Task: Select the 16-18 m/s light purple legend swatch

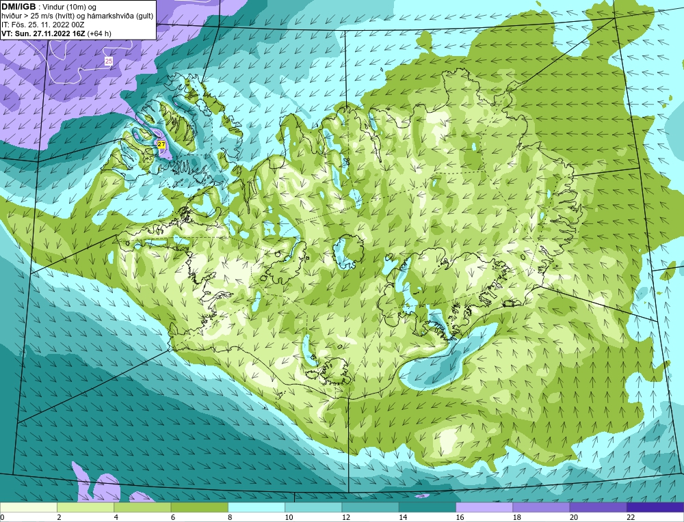Action: click(x=484, y=507)
